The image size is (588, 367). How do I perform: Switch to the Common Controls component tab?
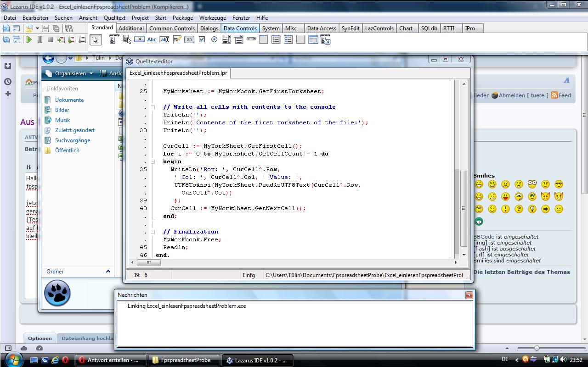coord(172,28)
